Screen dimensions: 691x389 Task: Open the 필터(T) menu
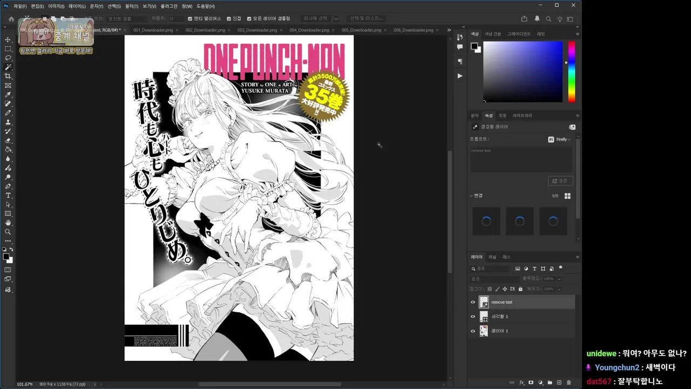131,6
